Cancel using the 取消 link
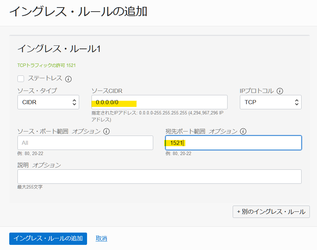Screen dimensions: 317x250 click(x=101, y=238)
